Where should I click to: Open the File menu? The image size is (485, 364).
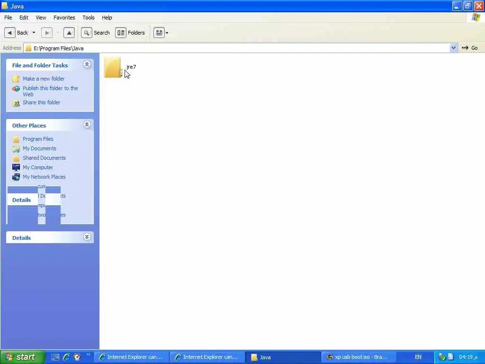pyautogui.click(x=8, y=18)
